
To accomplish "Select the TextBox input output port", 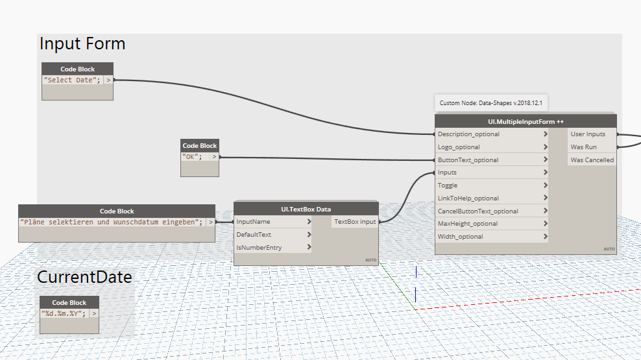I will tap(355, 221).
